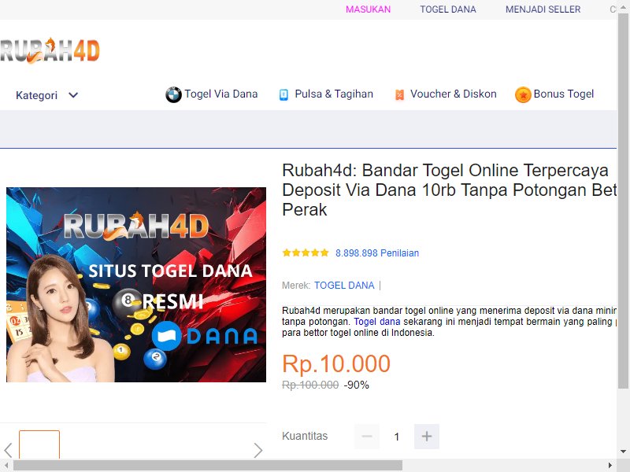This screenshot has width=630, height=472.
Task: Increase quantity with the plus button
Action: tap(427, 437)
